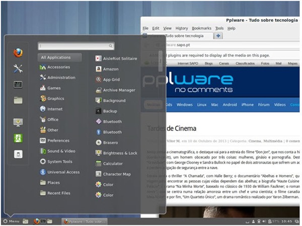The width and height of the screenshot is (302, 226).
Task: Open the Preferences category
Action: 55,140
